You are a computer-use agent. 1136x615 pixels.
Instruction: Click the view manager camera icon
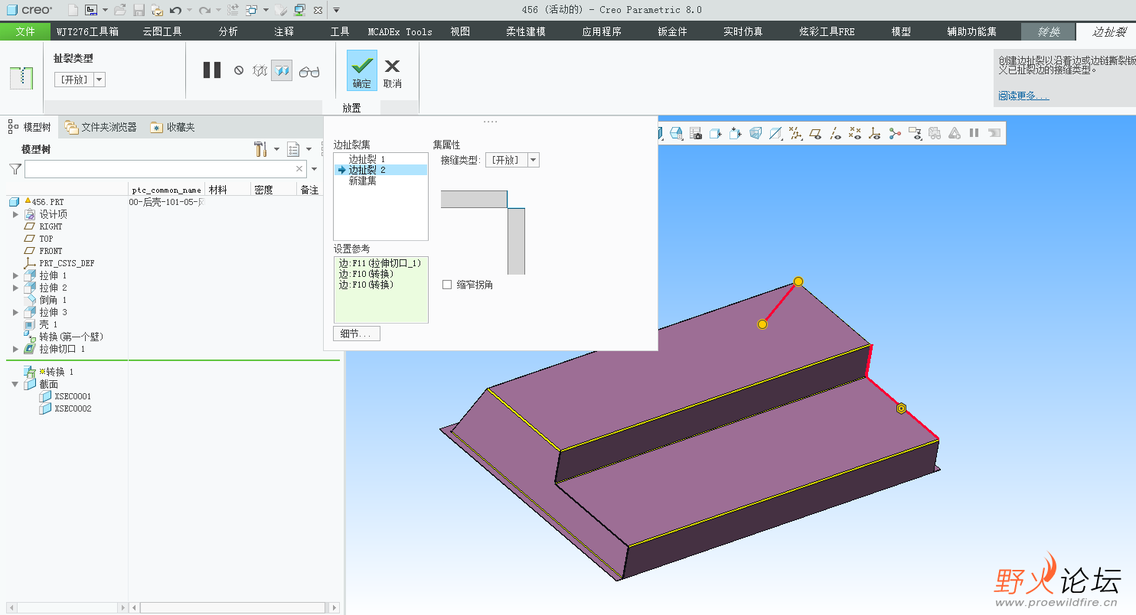point(696,133)
